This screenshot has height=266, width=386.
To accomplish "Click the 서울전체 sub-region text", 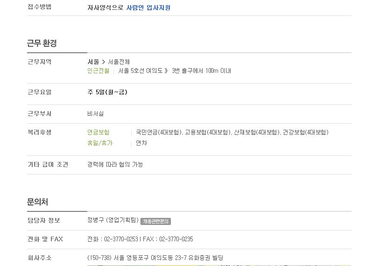I will coord(119,62).
